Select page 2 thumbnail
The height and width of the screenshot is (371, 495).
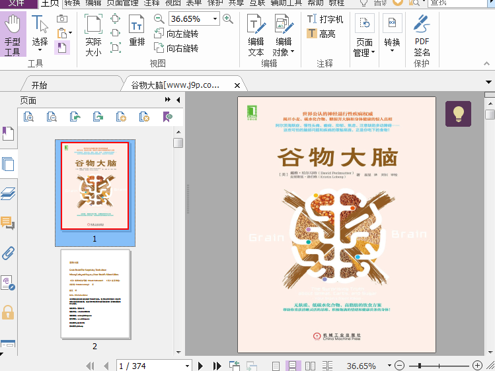pyautogui.click(x=95, y=294)
